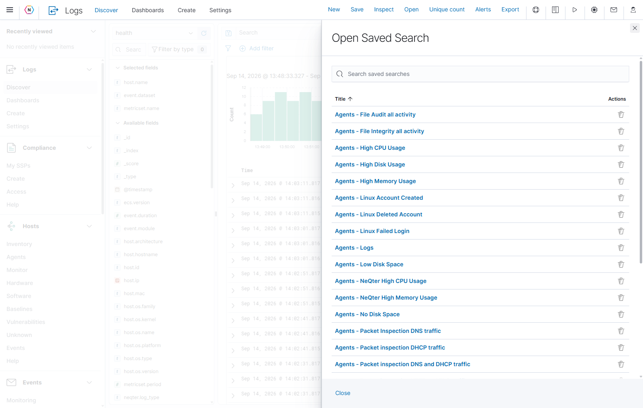
Task: Open Agents - High CPU Usage saved search
Action: [370, 148]
